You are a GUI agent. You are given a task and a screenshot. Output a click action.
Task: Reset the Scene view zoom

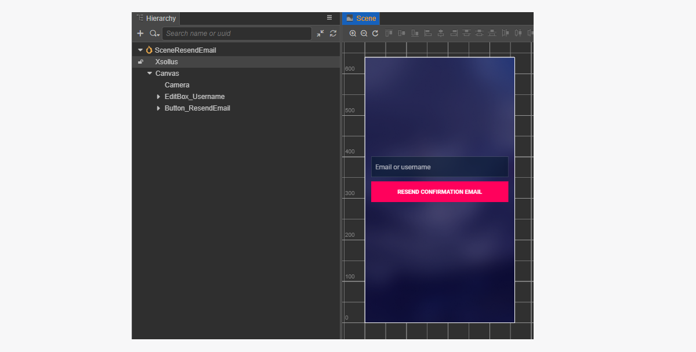click(x=375, y=34)
